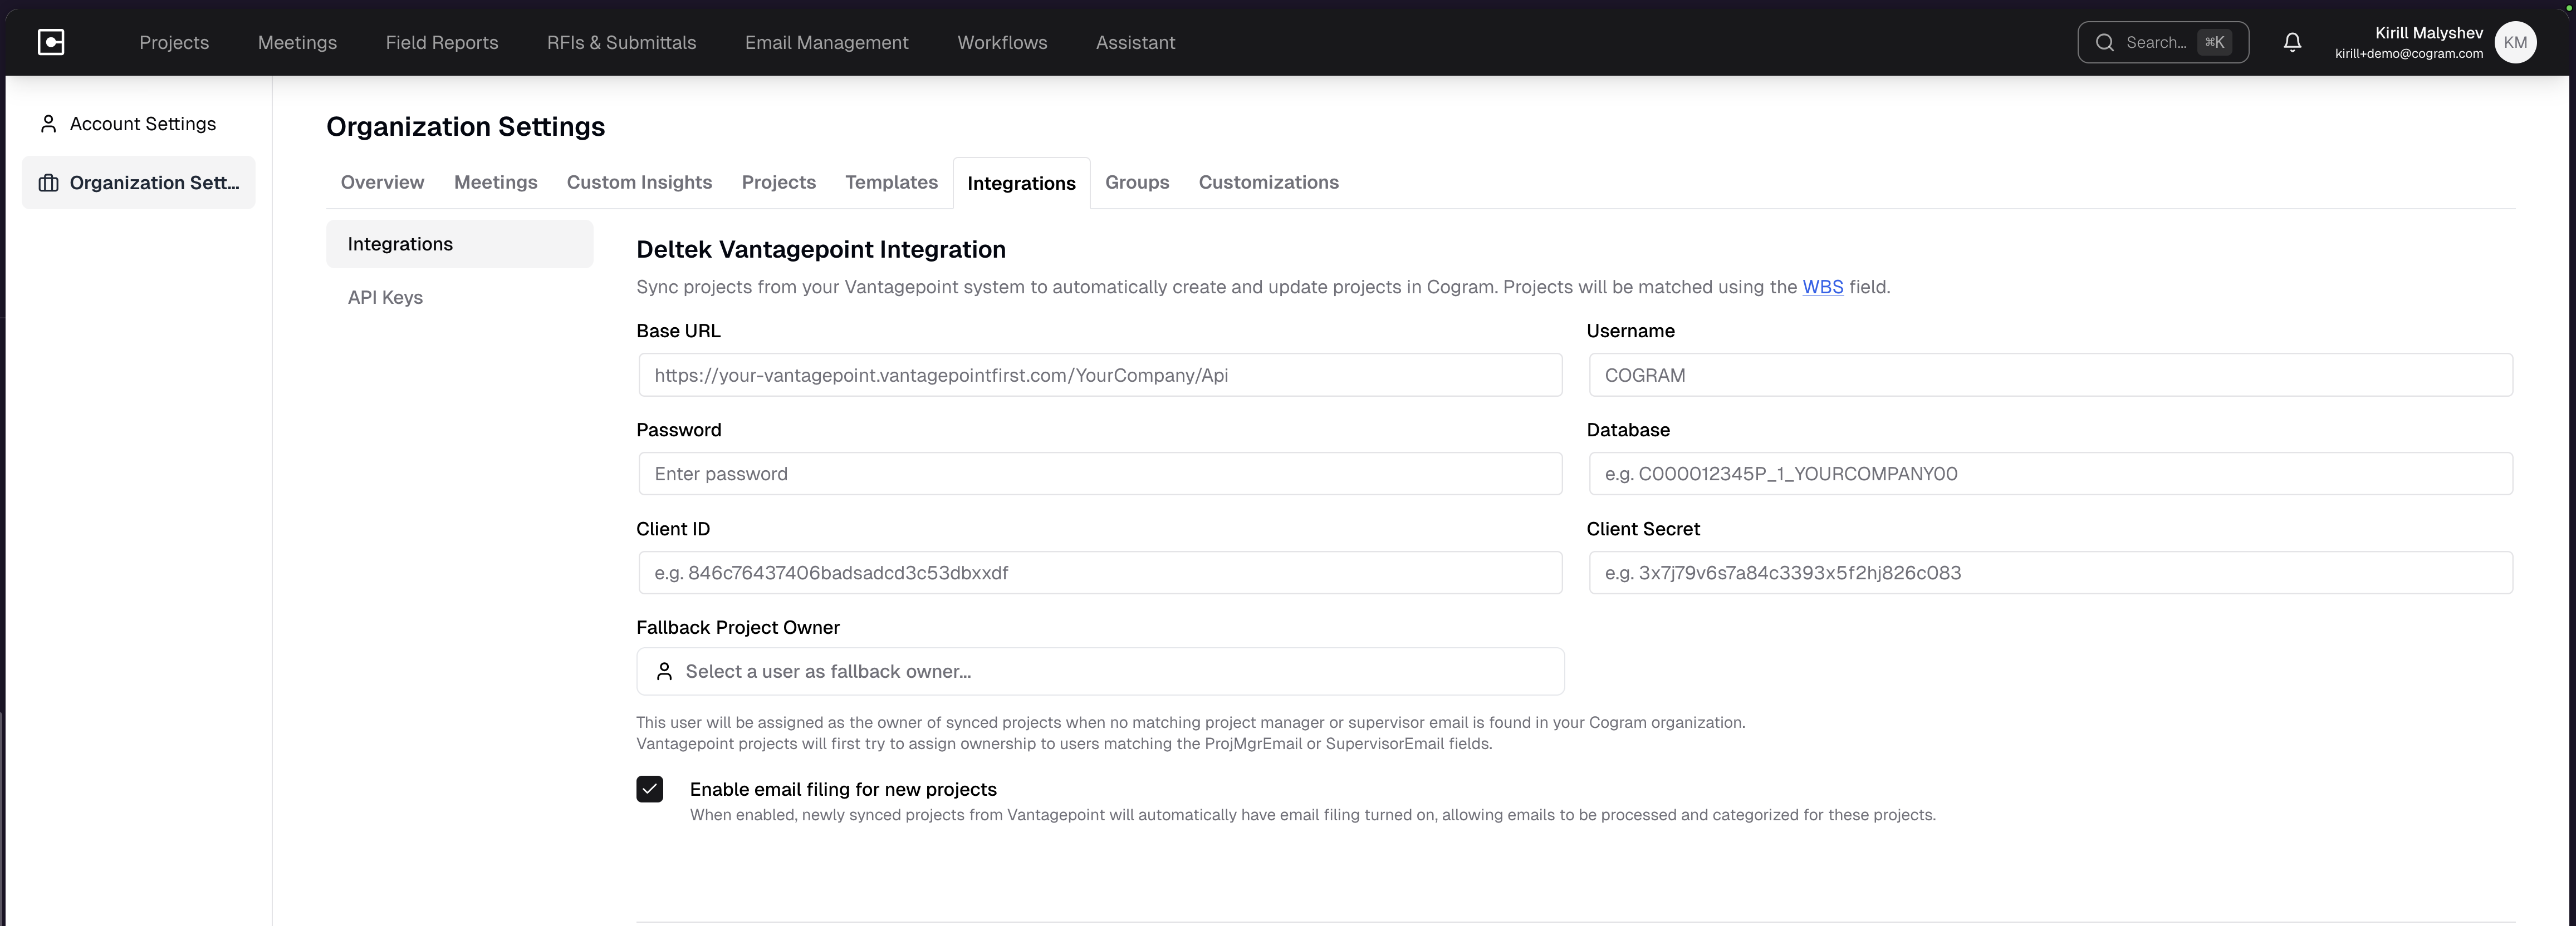Open the WBS hyperlink in the description

pyautogui.click(x=1822, y=287)
